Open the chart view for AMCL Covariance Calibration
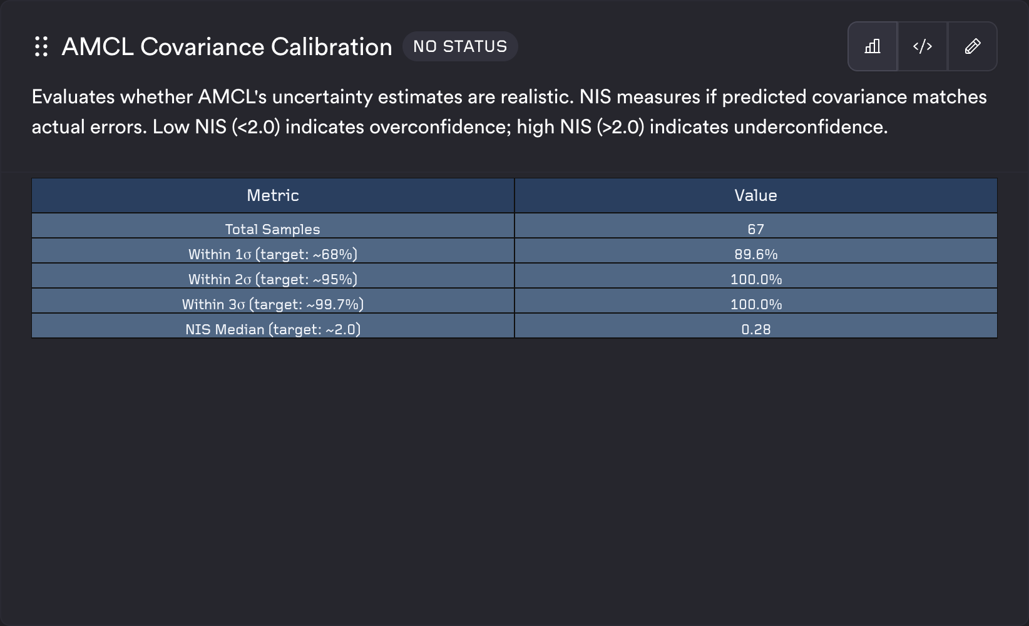The image size is (1029, 626). click(x=872, y=46)
